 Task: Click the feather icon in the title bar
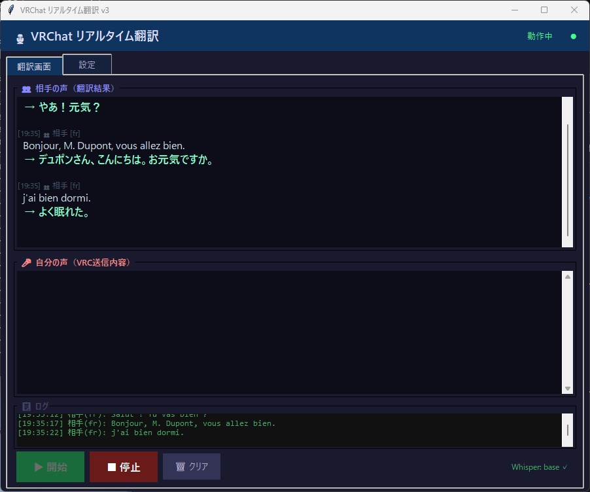point(11,10)
